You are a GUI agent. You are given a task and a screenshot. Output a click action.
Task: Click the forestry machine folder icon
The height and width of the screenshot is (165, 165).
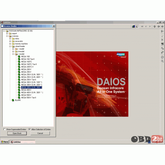(13, 44)
